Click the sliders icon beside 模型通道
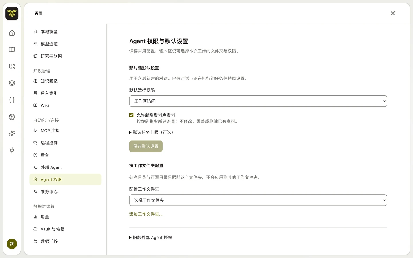The width and height of the screenshot is (413, 258). pos(35,44)
